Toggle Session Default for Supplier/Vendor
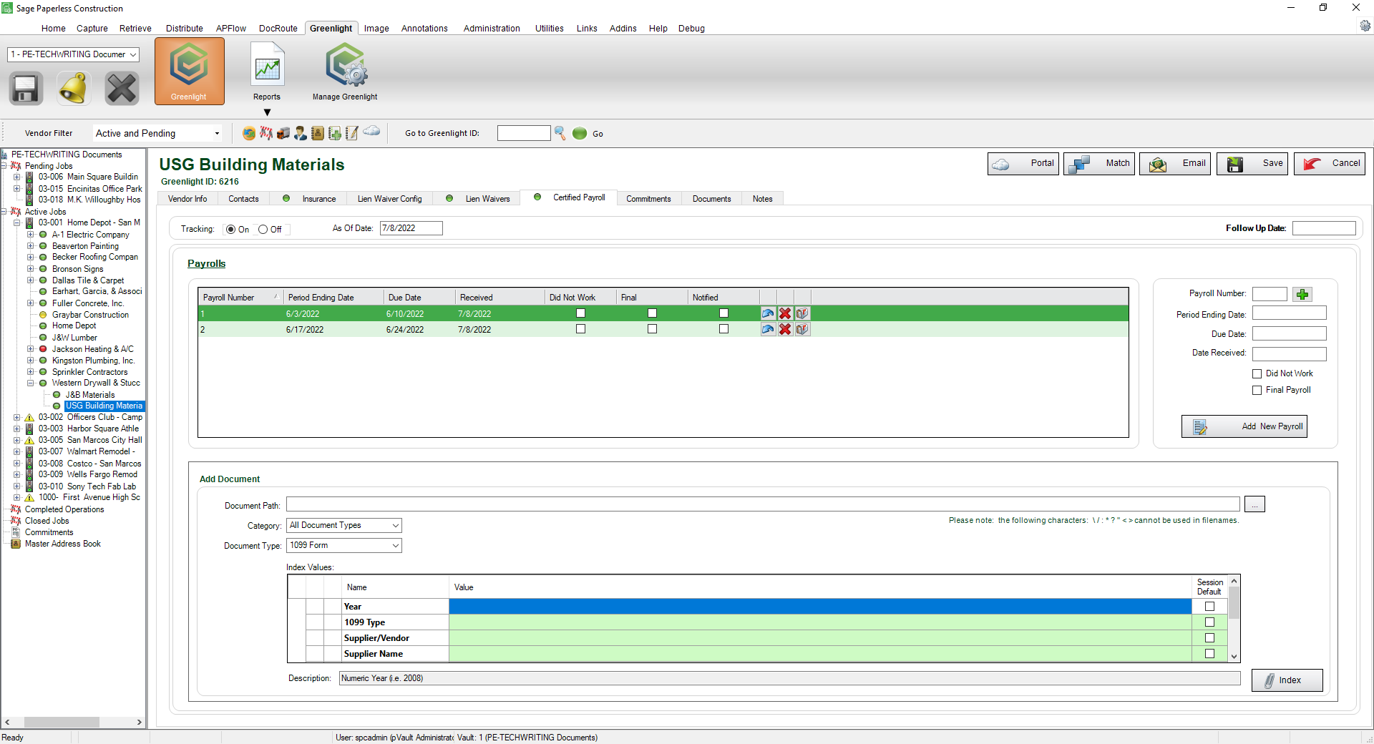 pos(1210,638)
